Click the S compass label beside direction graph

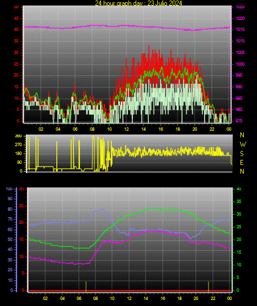click(x=242, y=154)
